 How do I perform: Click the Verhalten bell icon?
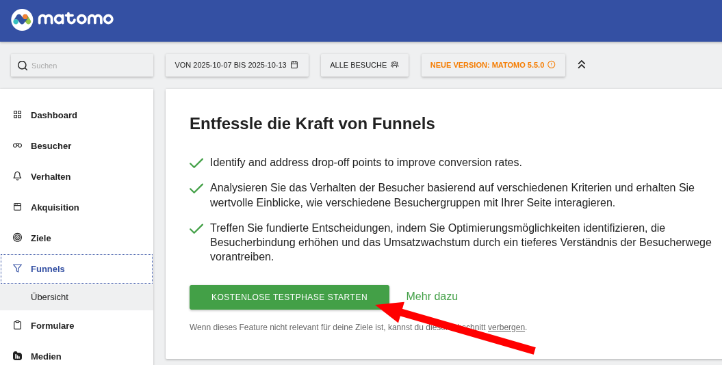coord(17,176)
